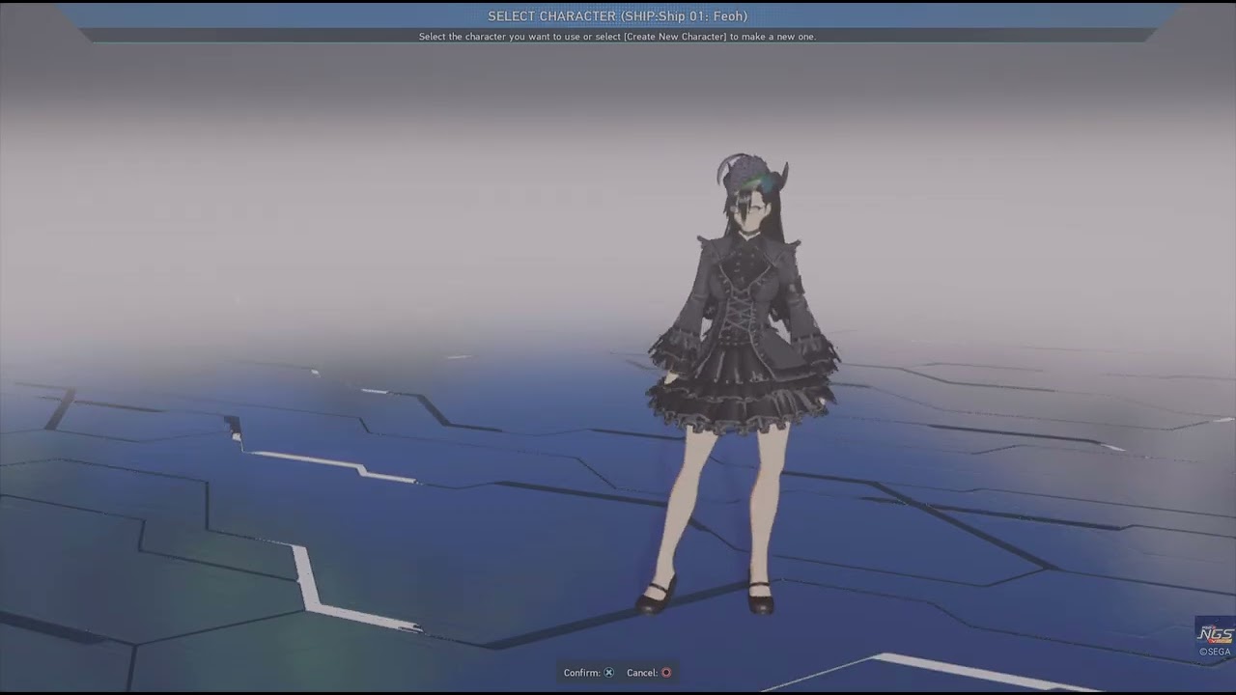This screenshot has height=695, width=1236.
Task: Click the SELECT CHARACTER (SHIP:Ship 01: Feoh) title
Action: [618, 16]
